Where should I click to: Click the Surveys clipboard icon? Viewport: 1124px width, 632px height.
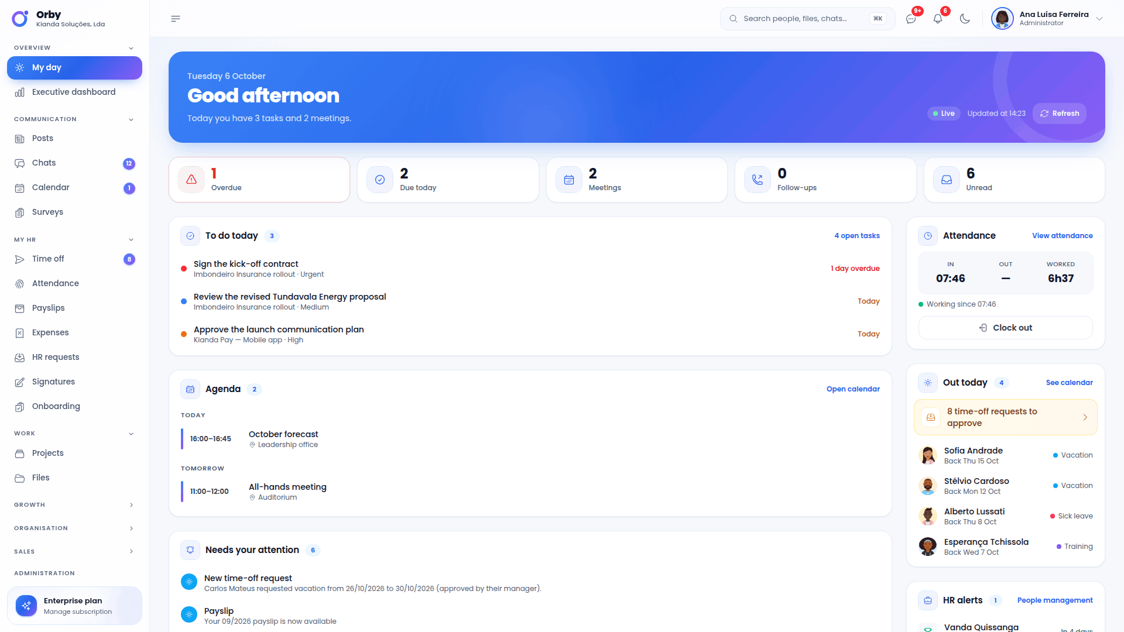pos(19,212)
